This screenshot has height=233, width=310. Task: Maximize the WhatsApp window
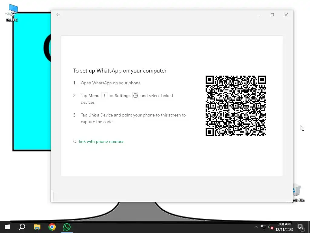coord(272,15)
